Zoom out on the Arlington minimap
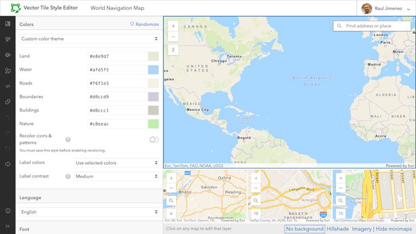 pos(256,188)
